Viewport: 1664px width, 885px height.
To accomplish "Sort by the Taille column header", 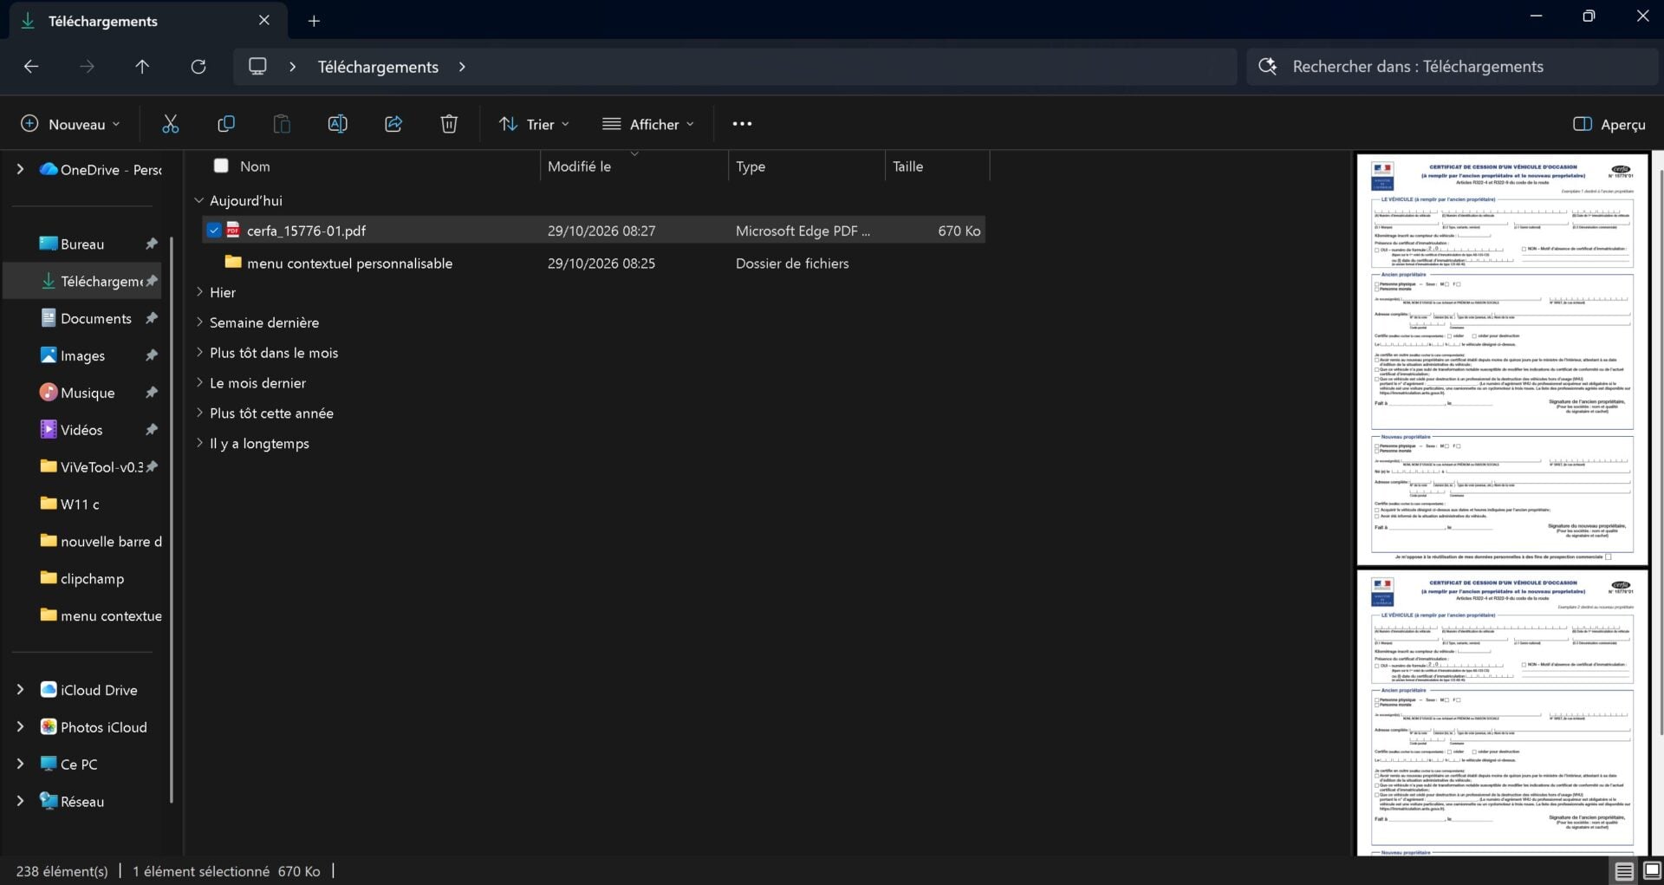I will (938, 166).
